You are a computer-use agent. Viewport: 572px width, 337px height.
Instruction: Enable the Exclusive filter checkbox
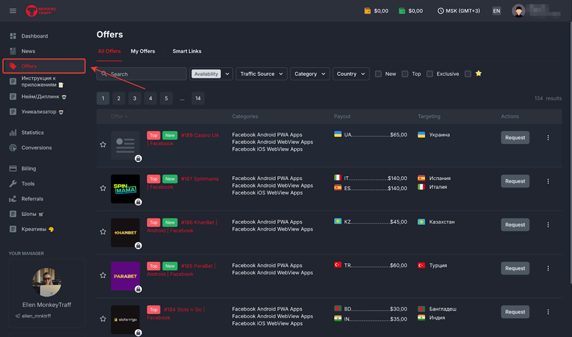pos(430,74)
